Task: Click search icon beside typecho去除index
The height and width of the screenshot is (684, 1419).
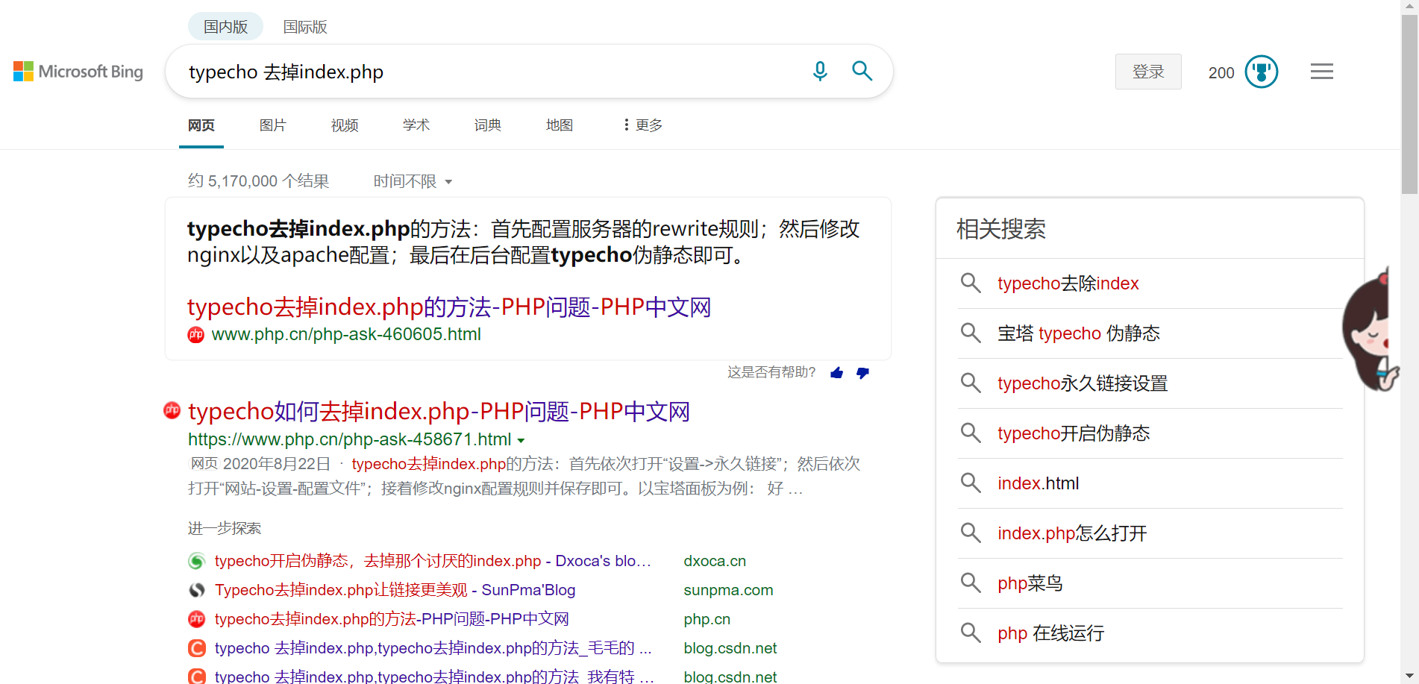Action: pyautogui.click(x=971, y=283)
